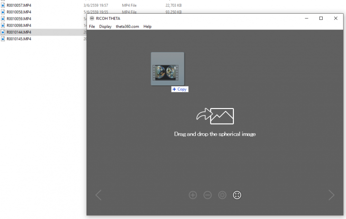Viewport: 346px width, 219px height.
Task: Click the file icon of R0010059.MP4
Action: 3,18
